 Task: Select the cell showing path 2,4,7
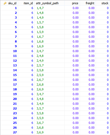coord(49,51)
